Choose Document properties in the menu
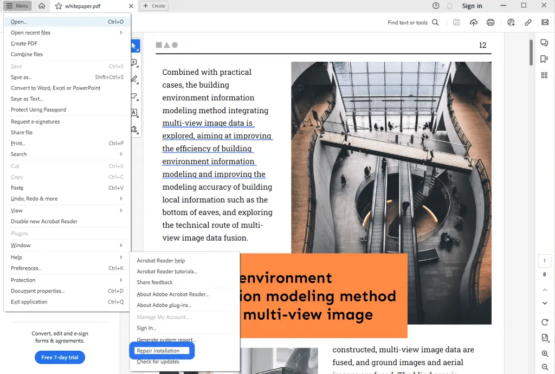555x374 pixels. (38, 291)
